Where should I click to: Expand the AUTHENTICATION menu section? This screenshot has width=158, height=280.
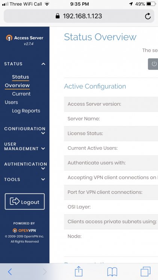(25, 166)
